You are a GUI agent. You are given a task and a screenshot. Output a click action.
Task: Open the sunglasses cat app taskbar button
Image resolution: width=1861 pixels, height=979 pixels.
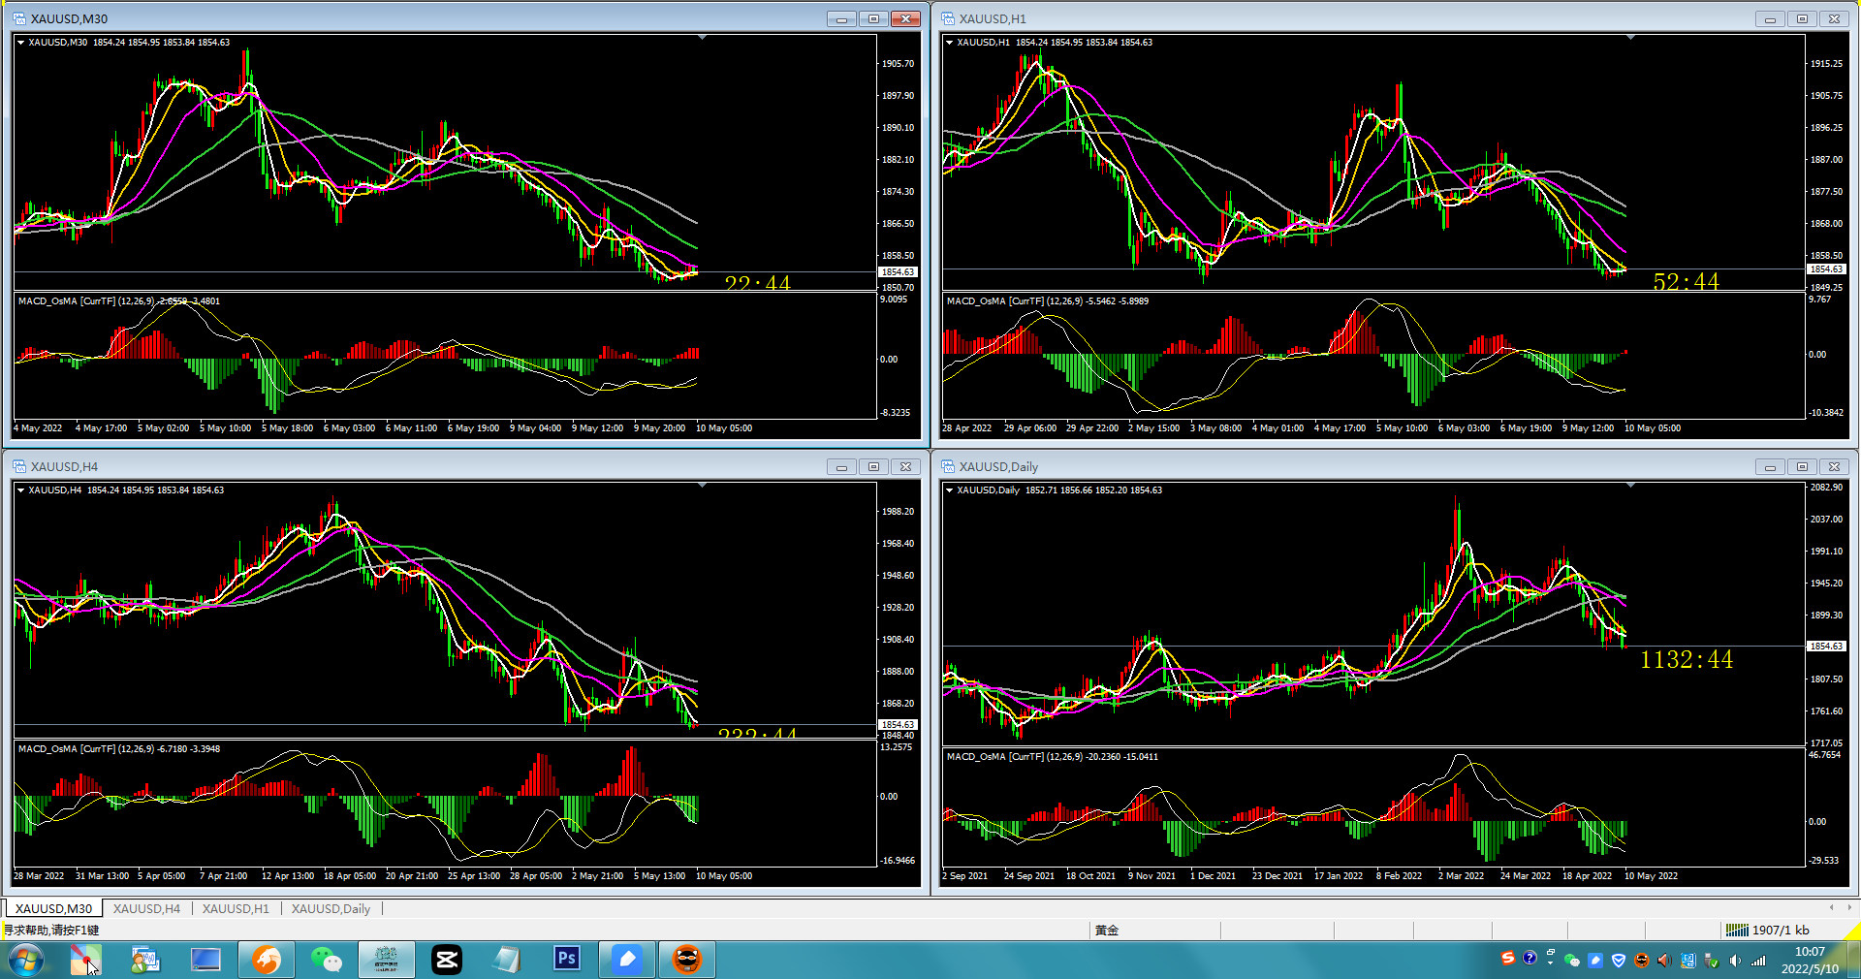coord(687,960)
